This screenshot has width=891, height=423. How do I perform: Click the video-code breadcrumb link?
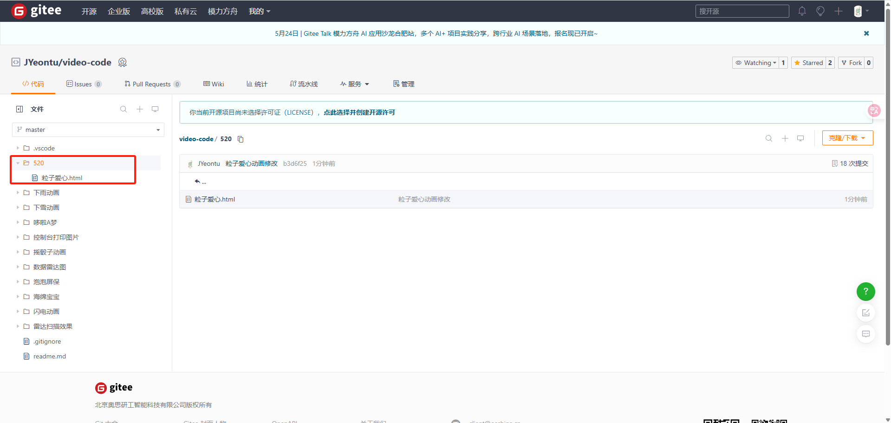196,139
